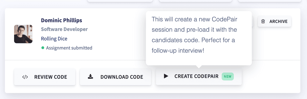Click the download tray icon
307x99 pixels.
pyautogui.click(x=90, y=76)
